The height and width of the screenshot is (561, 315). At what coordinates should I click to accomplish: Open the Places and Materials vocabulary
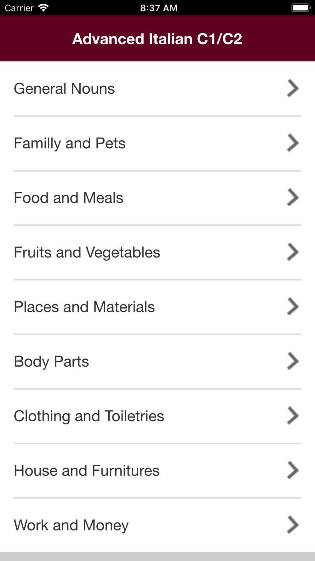(x=157, y=307)
